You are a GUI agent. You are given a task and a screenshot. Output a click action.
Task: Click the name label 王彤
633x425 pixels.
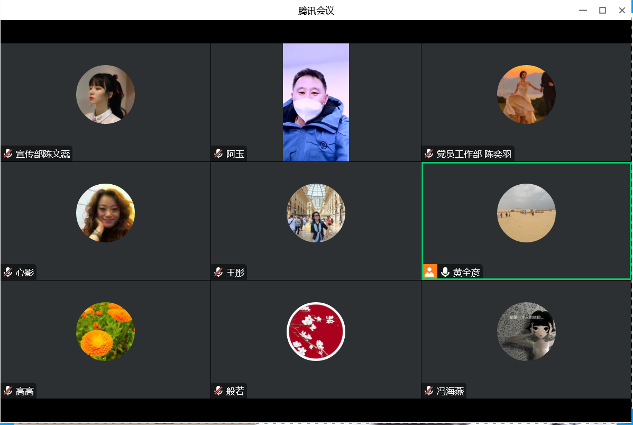[x=235, y=273]
